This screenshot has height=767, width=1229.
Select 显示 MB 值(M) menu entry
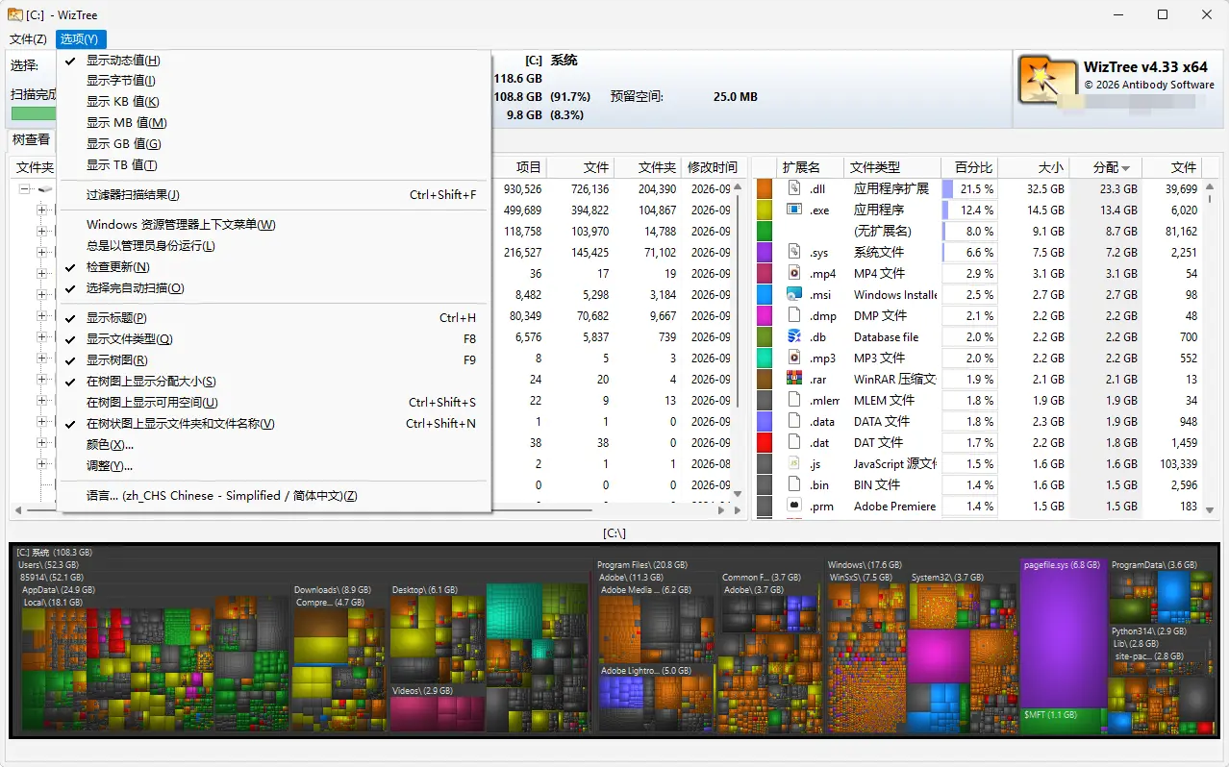(x=274, y=123)
